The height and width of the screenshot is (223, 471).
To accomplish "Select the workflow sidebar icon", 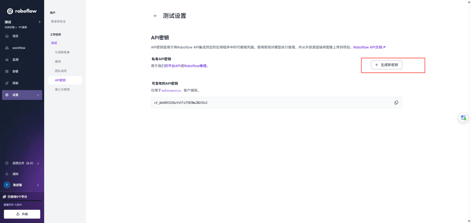I will [7, 48].
